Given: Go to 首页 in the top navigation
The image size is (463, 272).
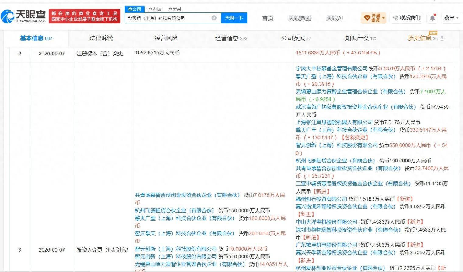Looking at the screenshot, I should (x=268, y=18).
